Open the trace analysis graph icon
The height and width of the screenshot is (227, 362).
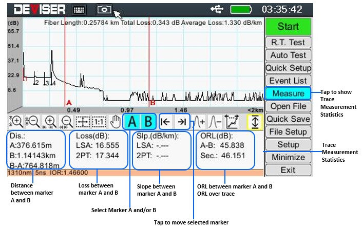[x=232, y=122]
